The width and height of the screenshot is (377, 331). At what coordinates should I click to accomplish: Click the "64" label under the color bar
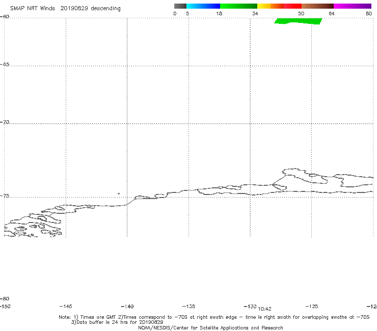(x=332, y=13)
